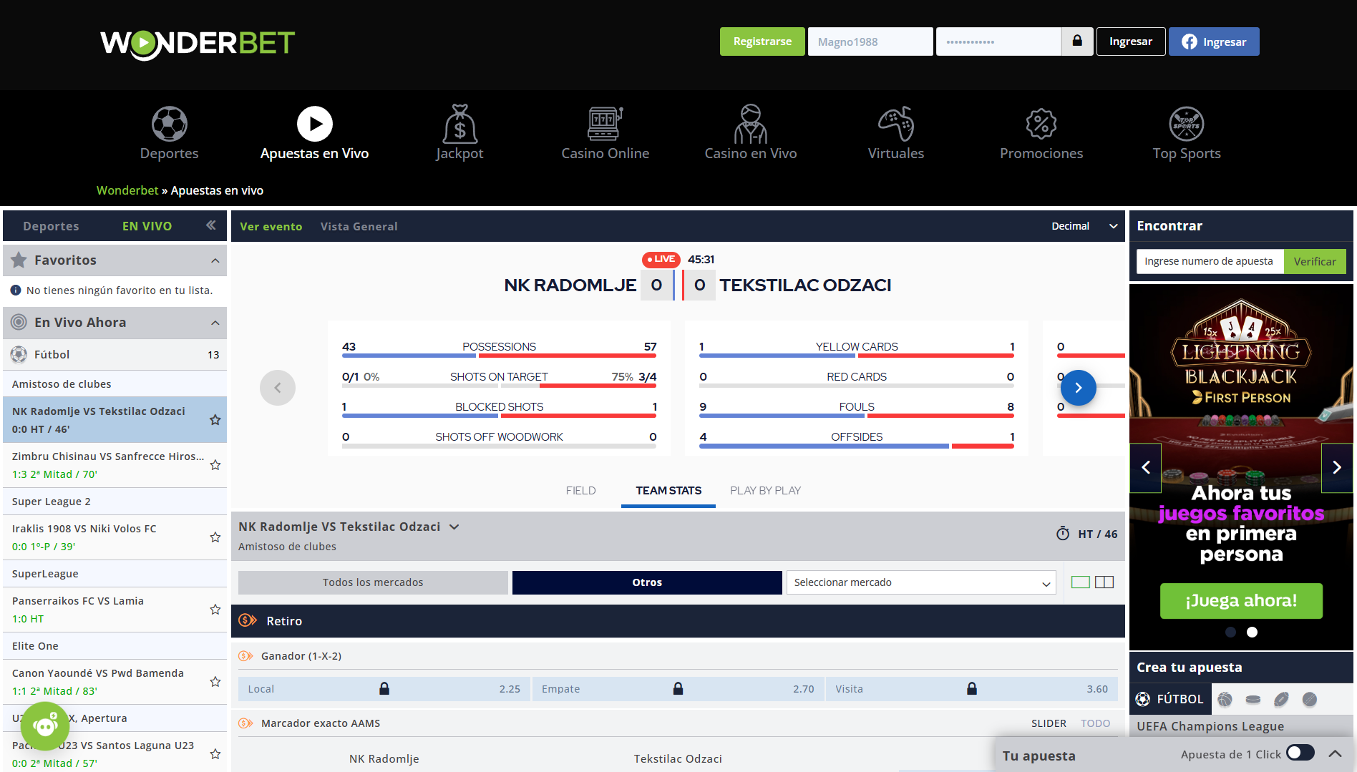Open Apuestas en Vivo play icon
1357x772 pixels.
pyautogui.click(x=315, y=124)
